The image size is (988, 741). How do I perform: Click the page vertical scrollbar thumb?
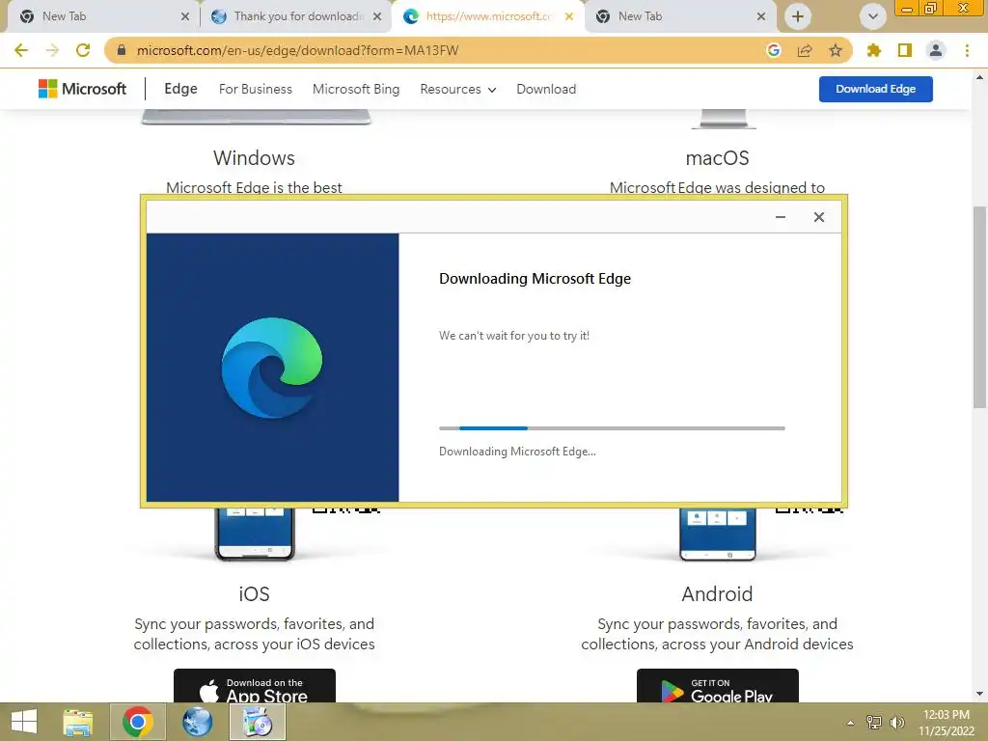[x=979, y=307]
